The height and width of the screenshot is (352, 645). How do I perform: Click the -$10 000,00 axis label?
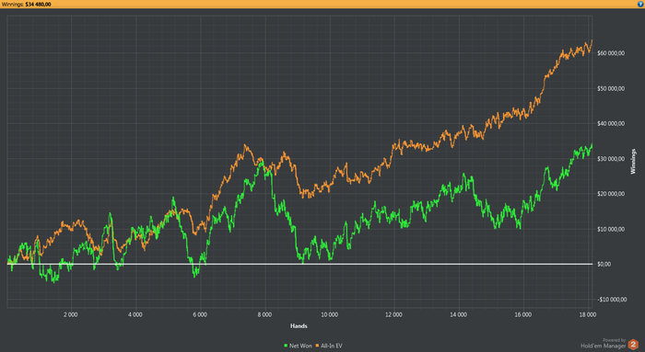pos(612,300)
